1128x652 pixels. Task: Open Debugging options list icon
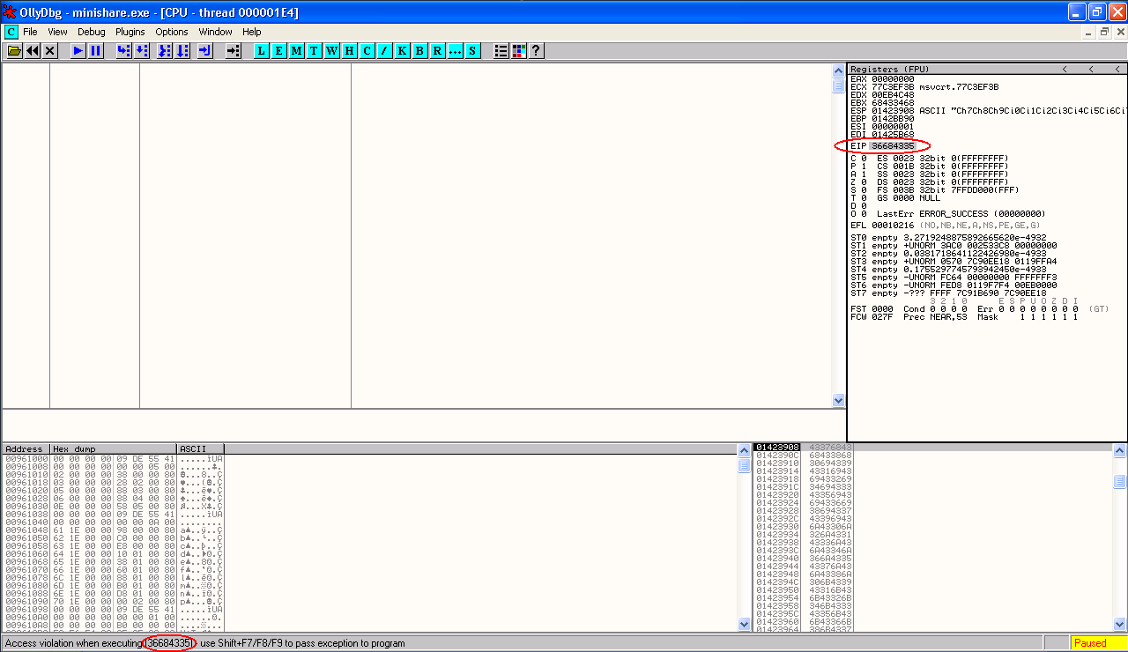[x=501, y=51]
